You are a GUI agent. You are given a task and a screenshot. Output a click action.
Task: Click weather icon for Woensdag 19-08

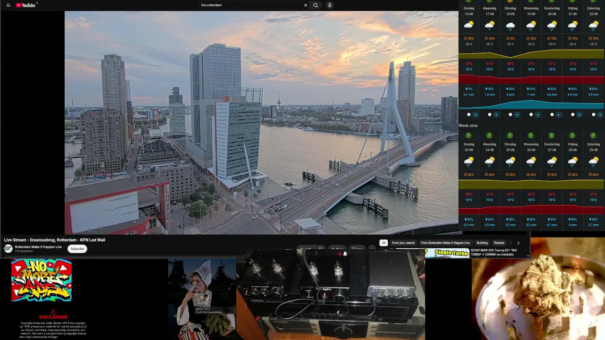click(531, 25)
